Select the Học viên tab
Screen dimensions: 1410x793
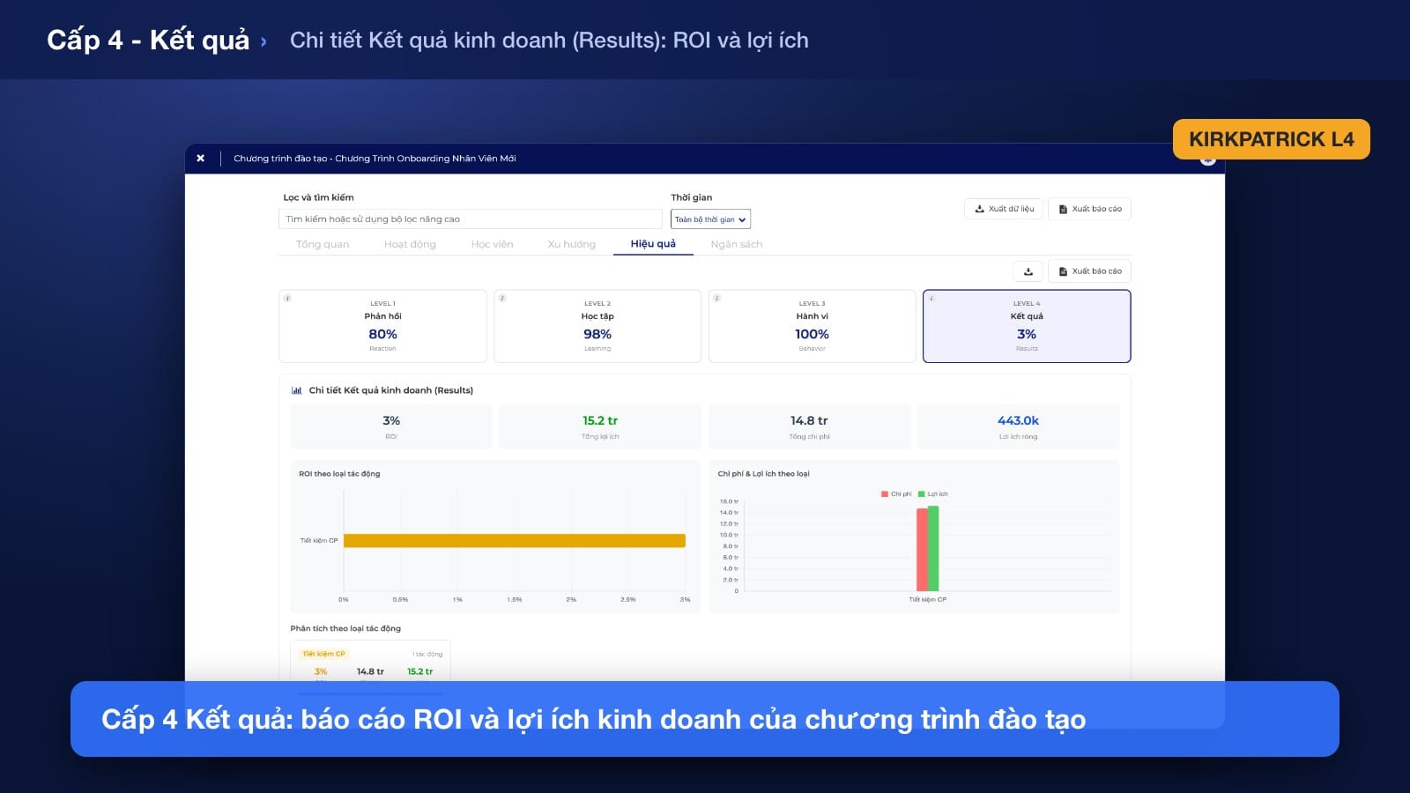point(492,244)
